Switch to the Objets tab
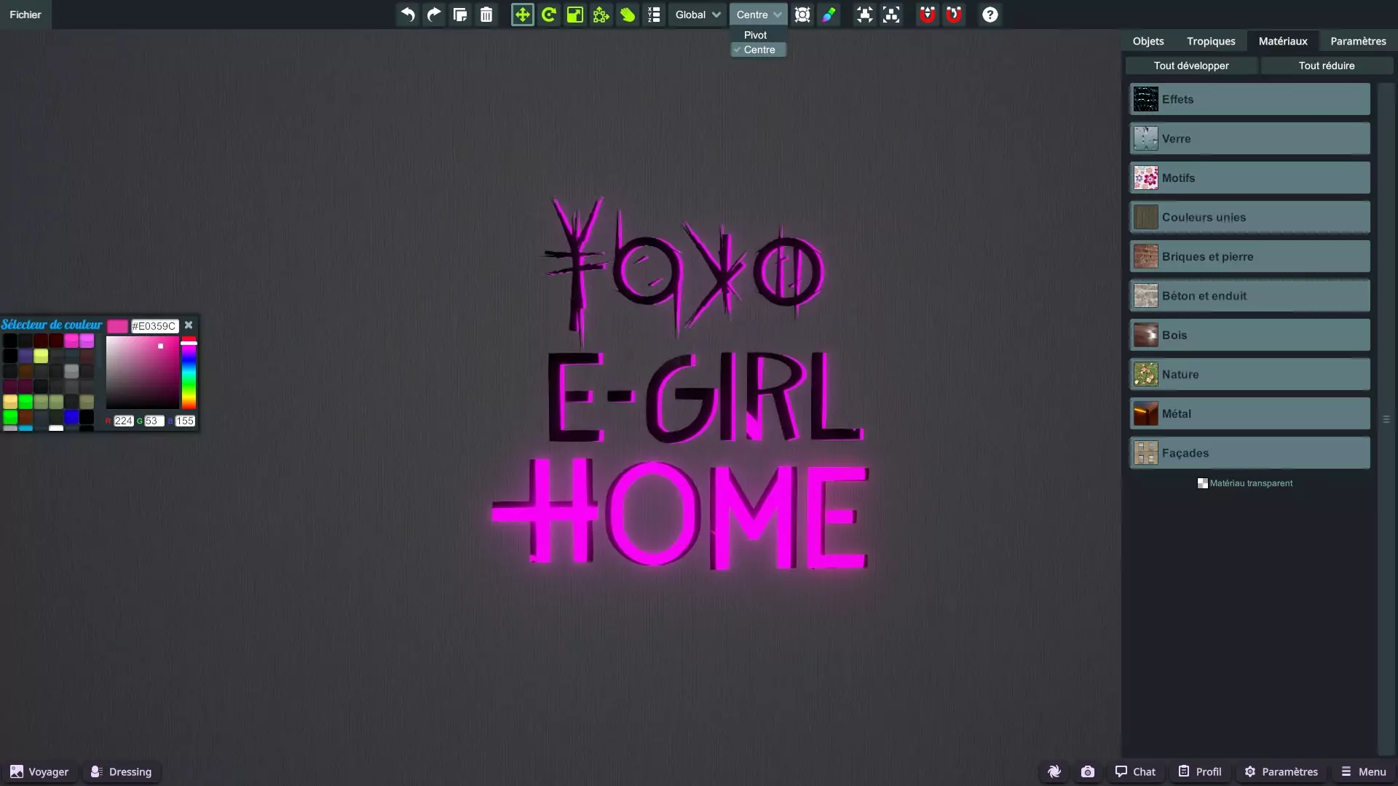This screenshot has width=1398, height=786. 1148,41
